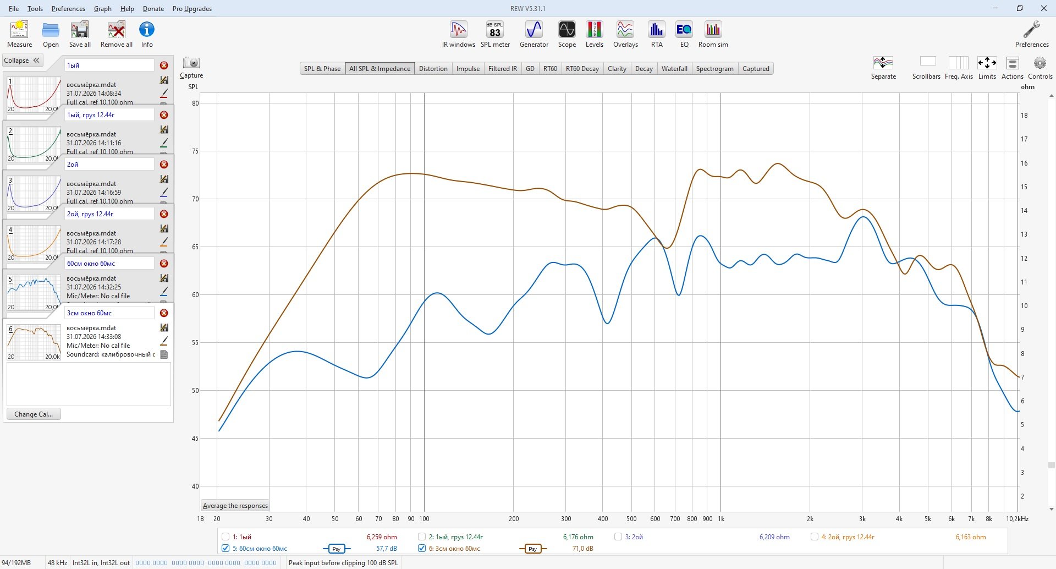Click the Change Cal... button

point(34,414)
